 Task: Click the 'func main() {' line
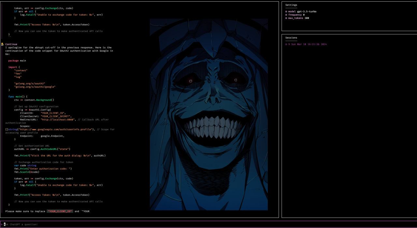(x=18, y=97)
